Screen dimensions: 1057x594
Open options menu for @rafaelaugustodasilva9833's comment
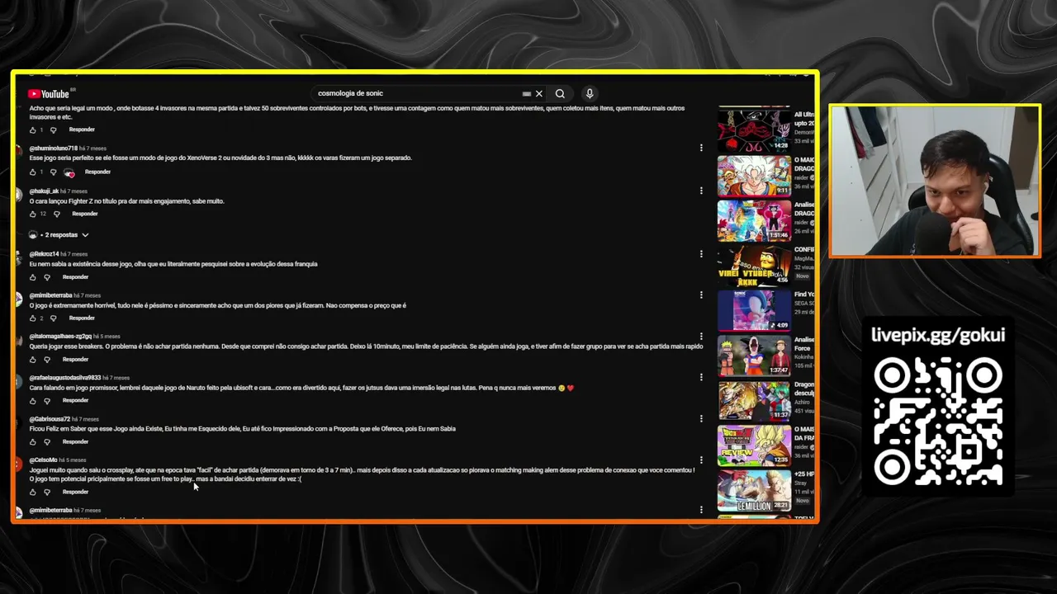[701, 378]
